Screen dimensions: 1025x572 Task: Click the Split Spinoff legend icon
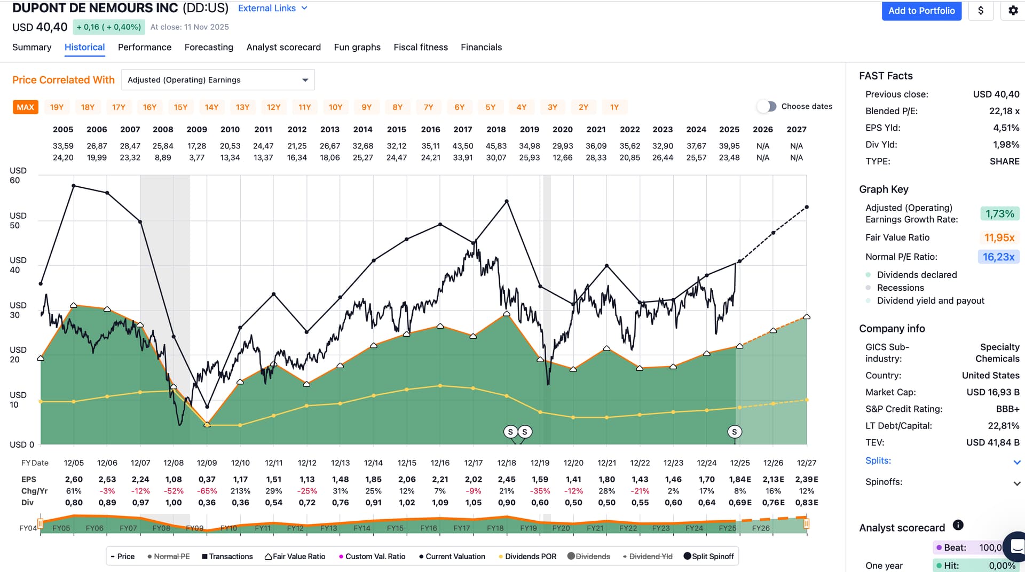687,557
